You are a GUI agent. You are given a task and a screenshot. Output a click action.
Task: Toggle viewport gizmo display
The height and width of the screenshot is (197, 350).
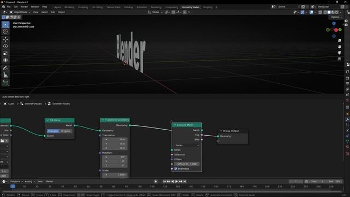(302, 12)
